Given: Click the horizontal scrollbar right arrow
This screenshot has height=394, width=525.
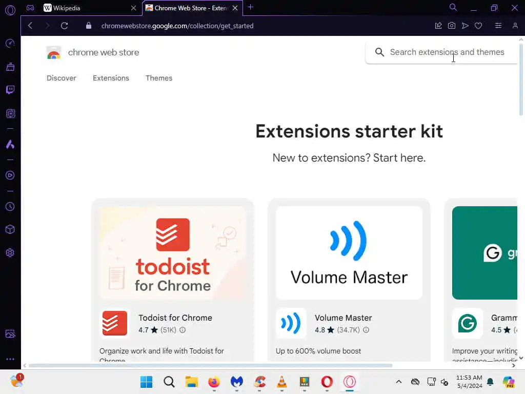Looking at the screenshot, I should coord(514,365).
